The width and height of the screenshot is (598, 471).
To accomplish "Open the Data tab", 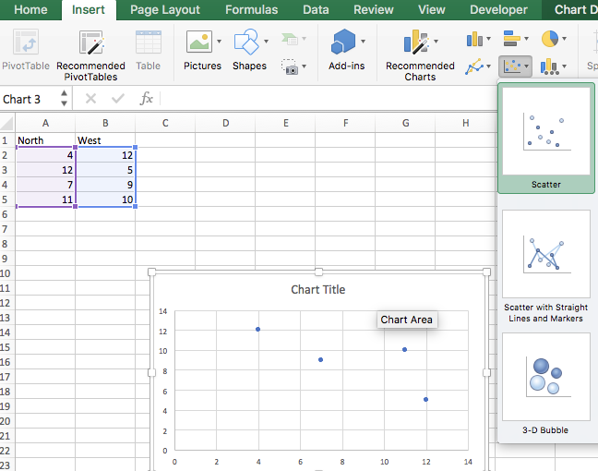I will pyautogui.click(x=316, y=9).
